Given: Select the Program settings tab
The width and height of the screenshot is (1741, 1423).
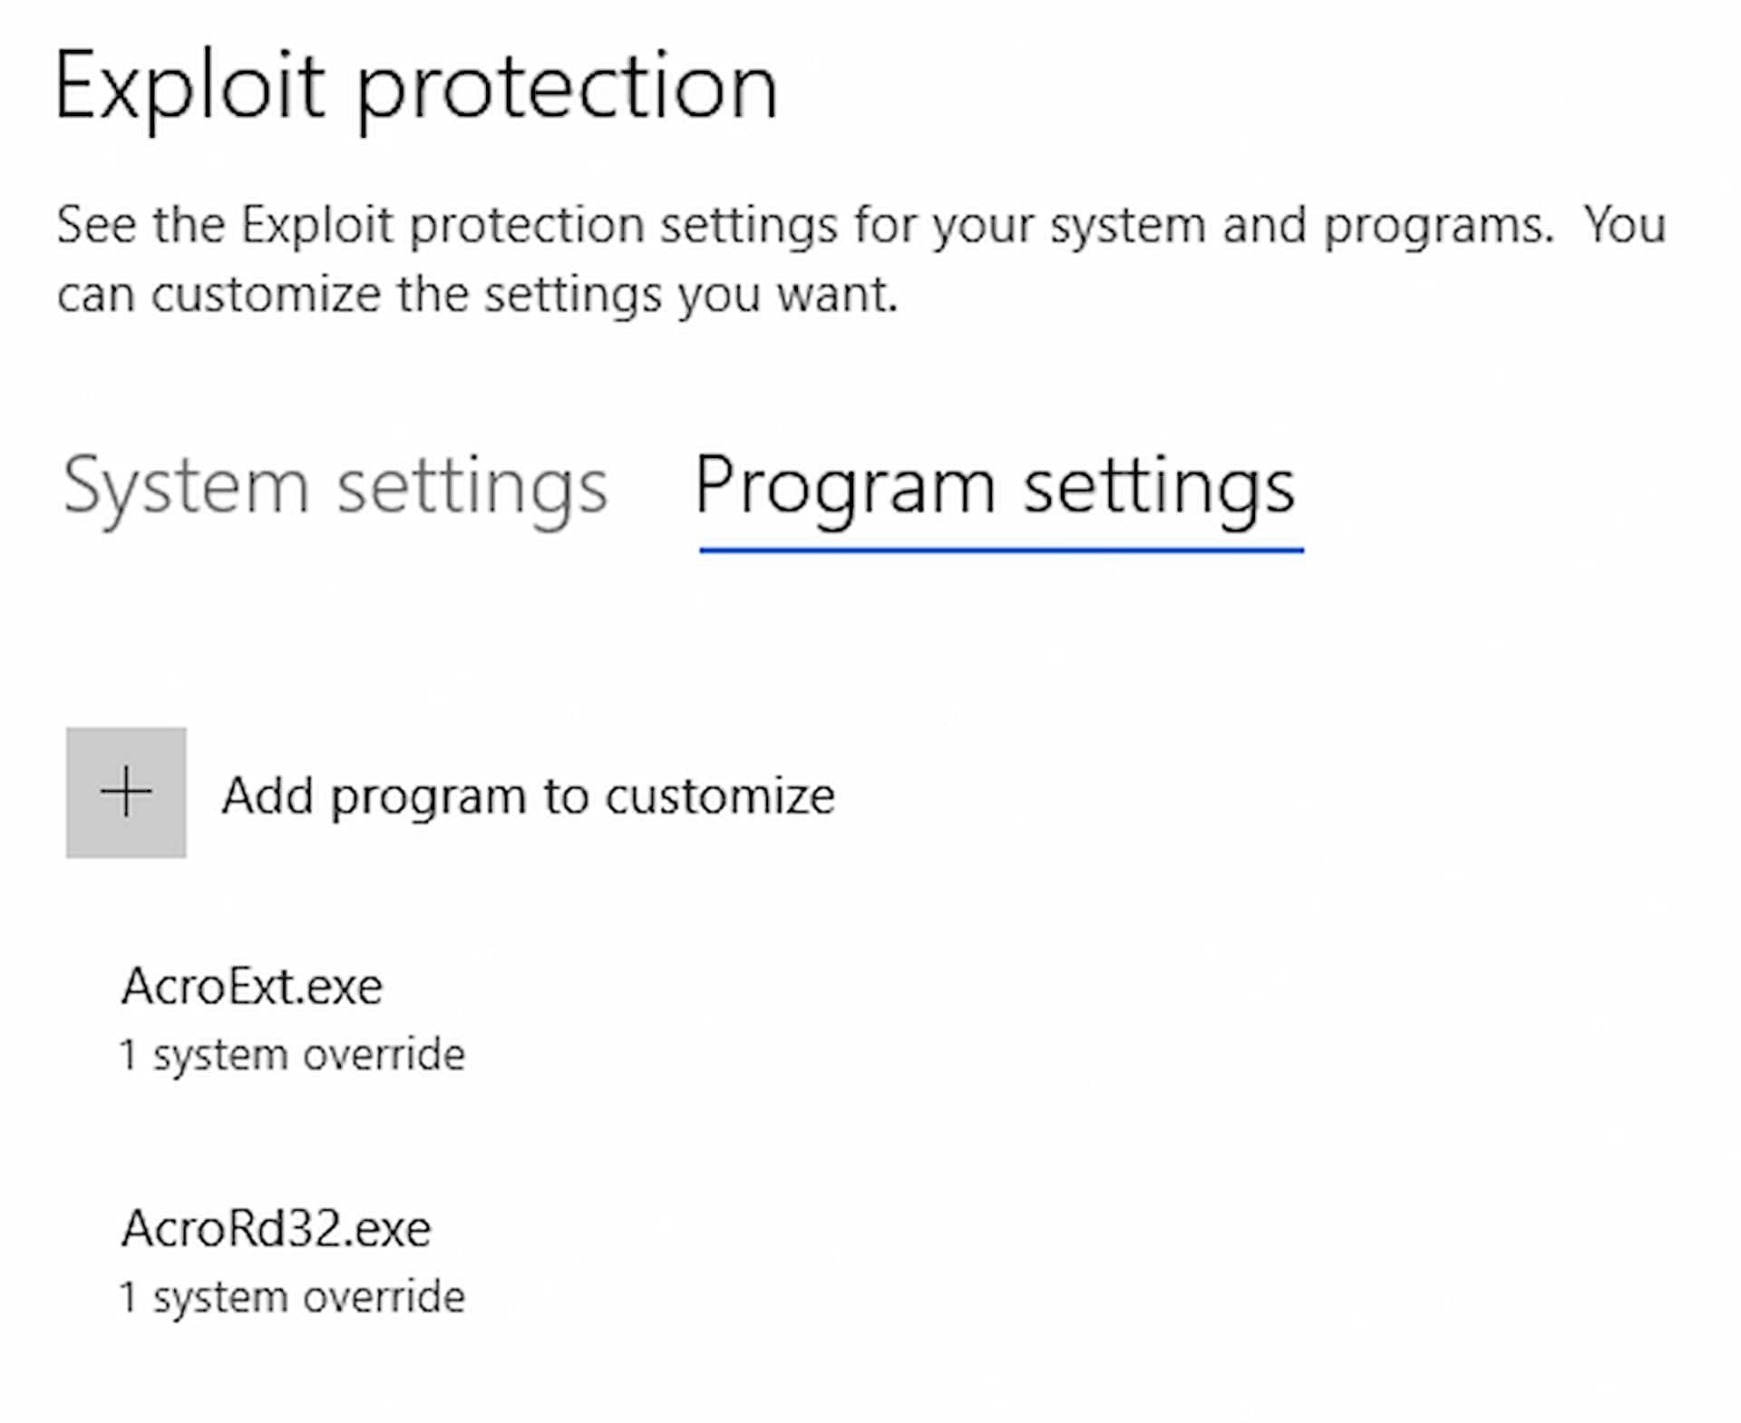Looking at the screenshot, I should 995,487.
